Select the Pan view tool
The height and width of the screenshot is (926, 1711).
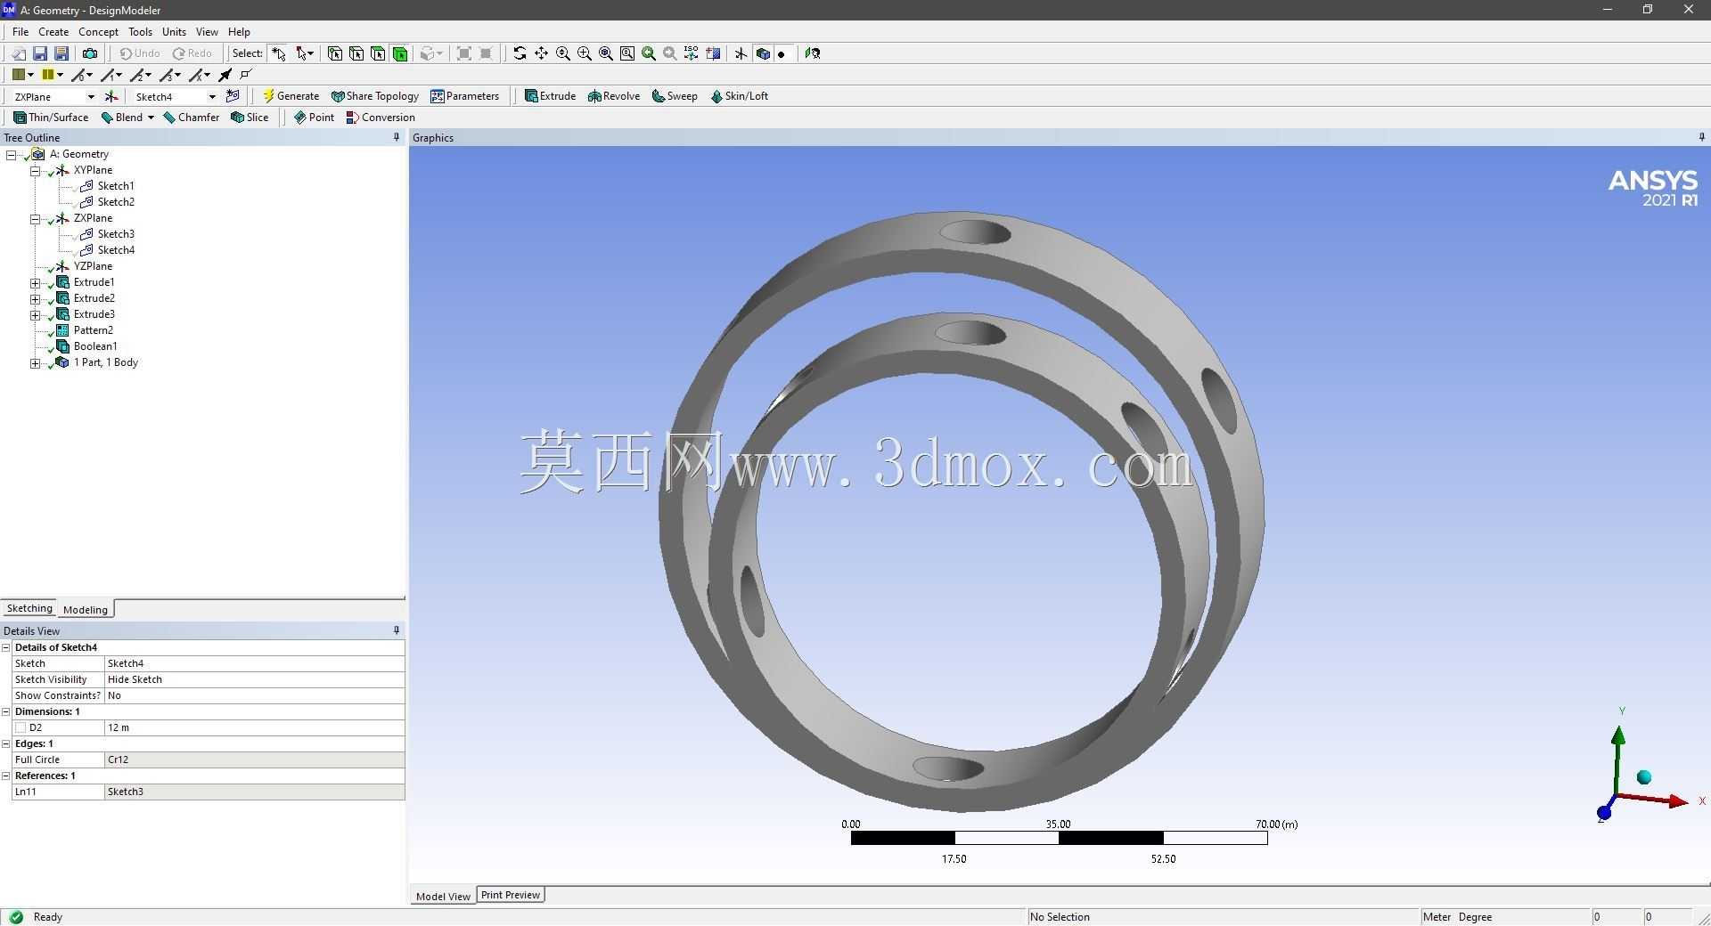coord(541,53)
